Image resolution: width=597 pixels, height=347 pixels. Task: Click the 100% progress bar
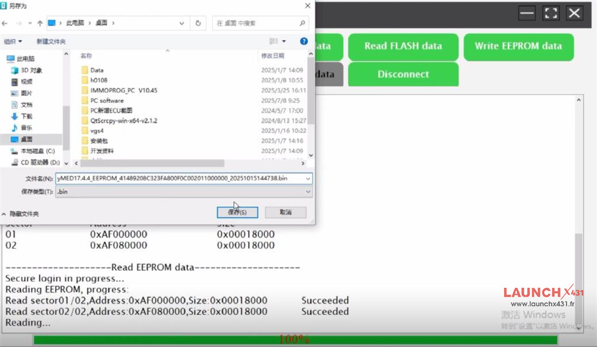click(294, 340)
